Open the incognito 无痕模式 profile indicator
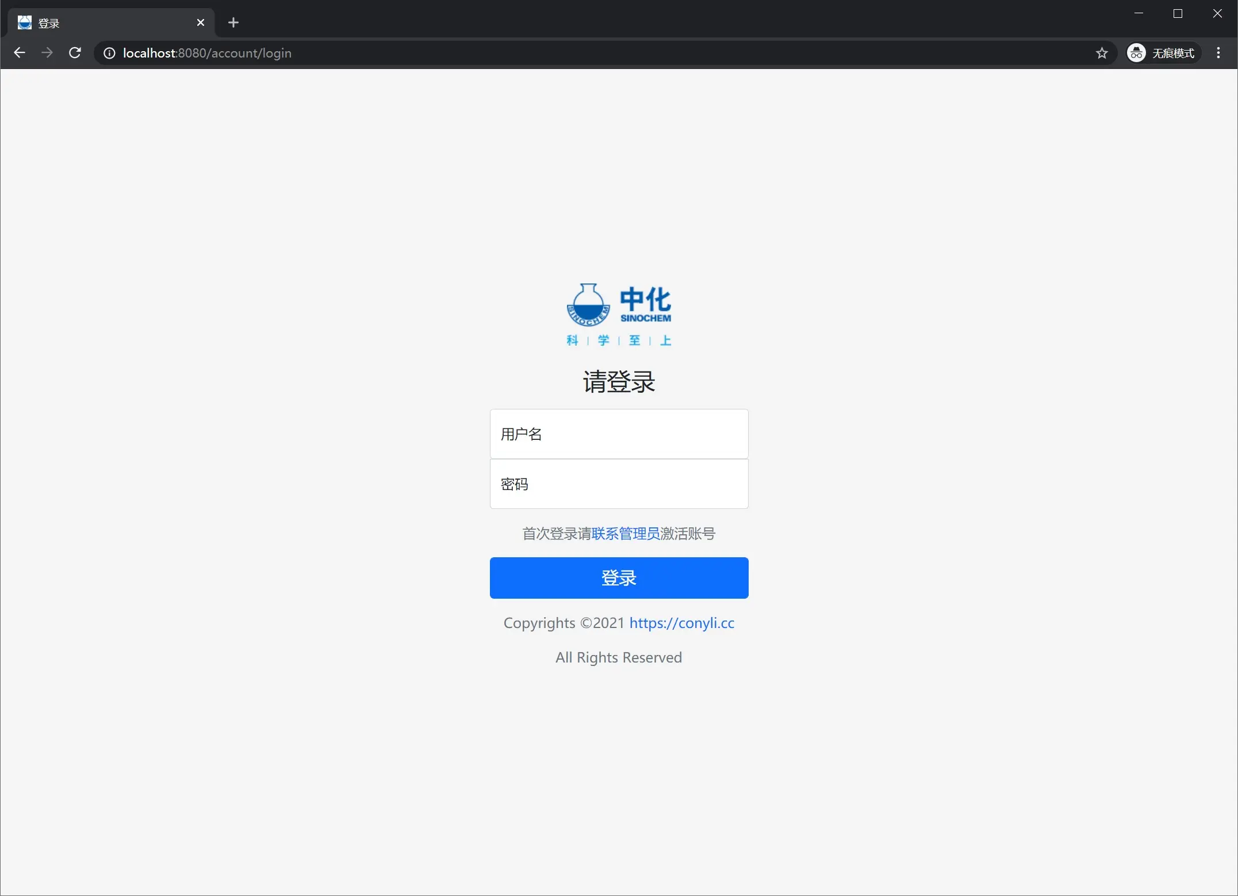1238x896 pixels. (1163, 53)
